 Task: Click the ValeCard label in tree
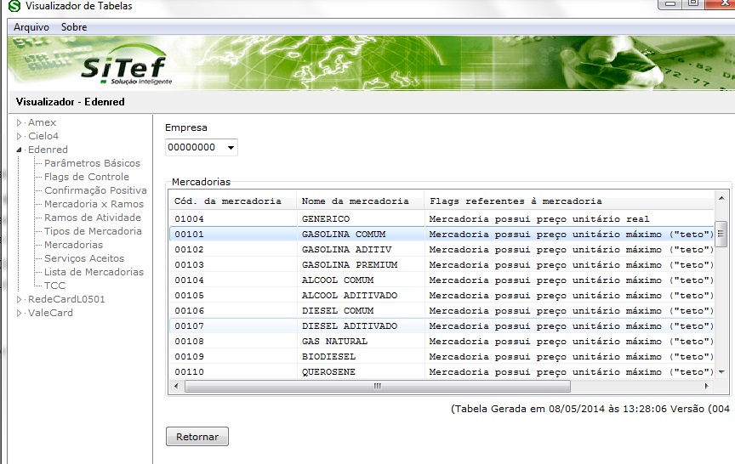point(51,313)
